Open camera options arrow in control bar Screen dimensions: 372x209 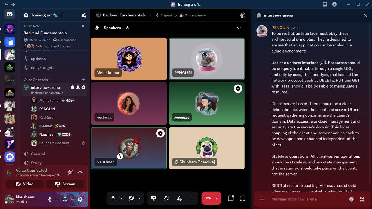point(139,198)
